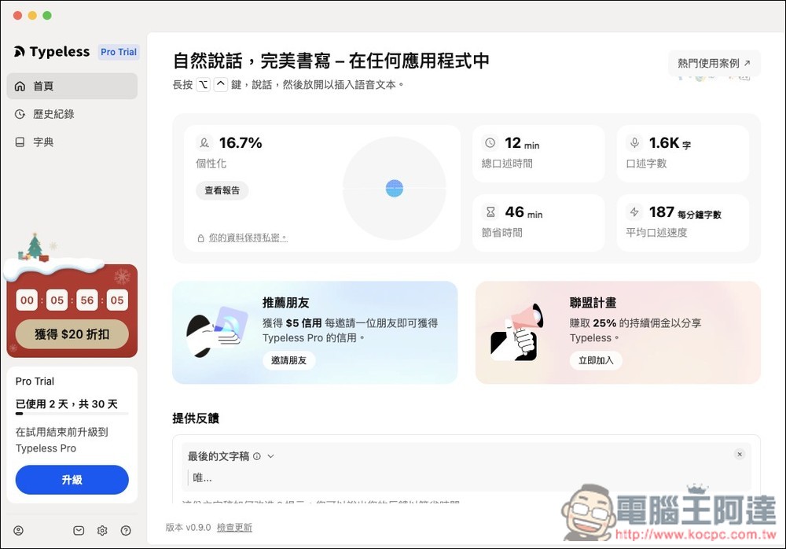Click the blue dot in the donut chart
The image size is (786, 549).
394,188
